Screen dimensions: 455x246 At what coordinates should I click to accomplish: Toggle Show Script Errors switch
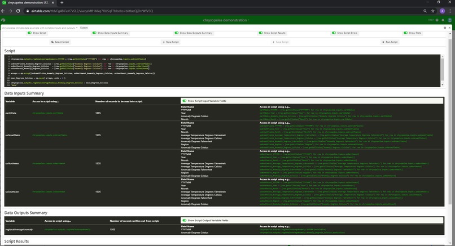click(x=334, y=33)
